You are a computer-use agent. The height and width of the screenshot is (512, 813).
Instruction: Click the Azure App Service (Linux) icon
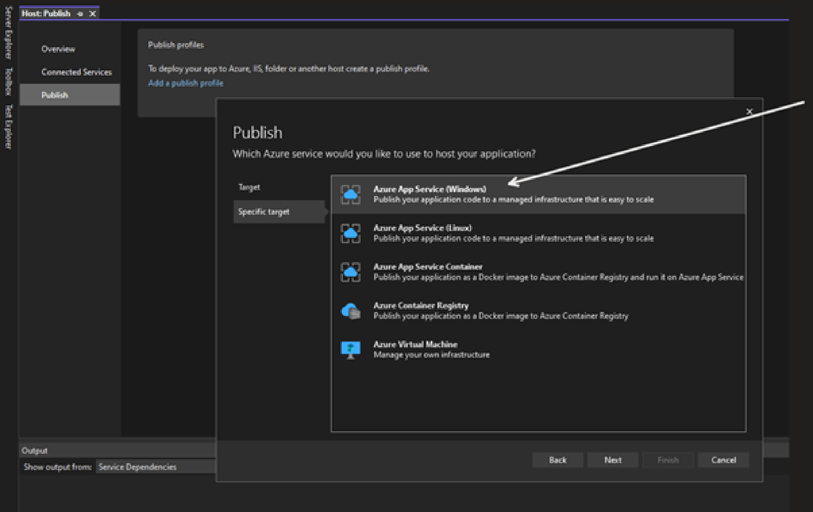(x=350, y=233)
